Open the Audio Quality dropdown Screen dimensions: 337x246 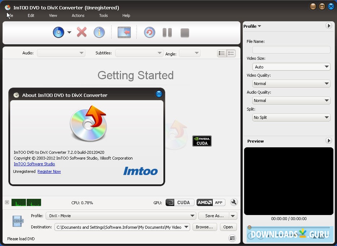291,100
